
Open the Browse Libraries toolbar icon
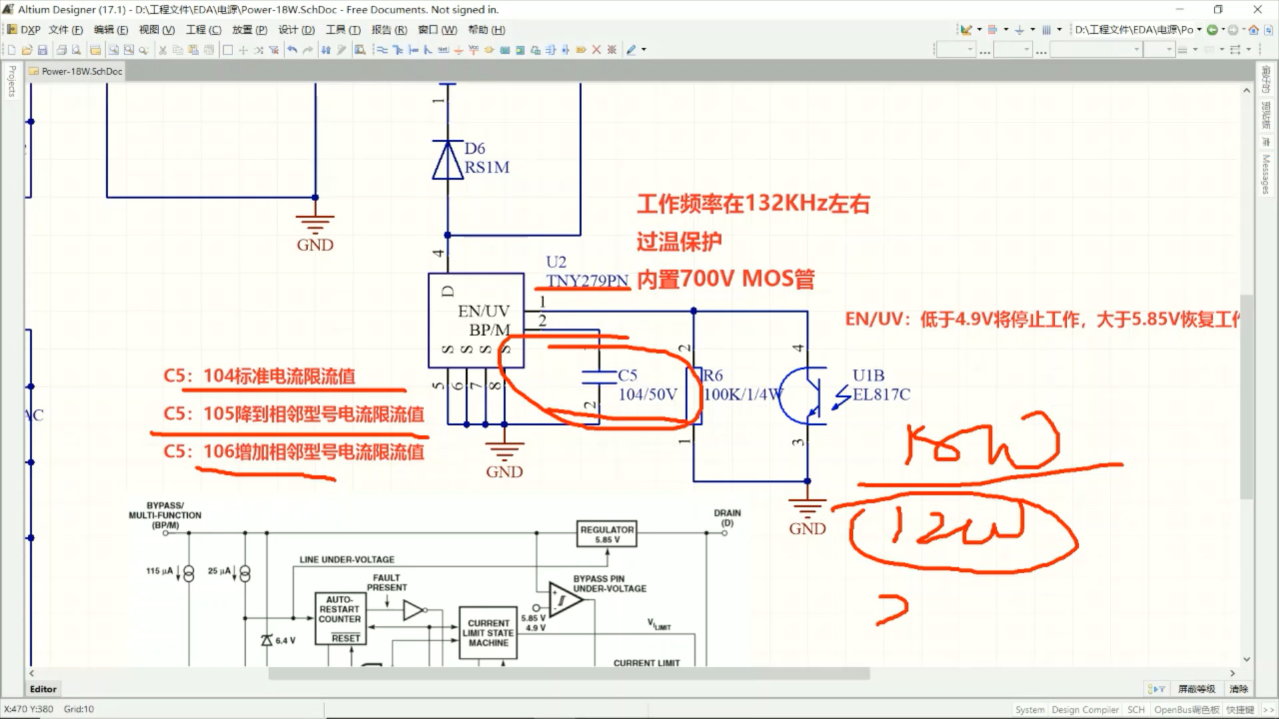pos(360,50)
